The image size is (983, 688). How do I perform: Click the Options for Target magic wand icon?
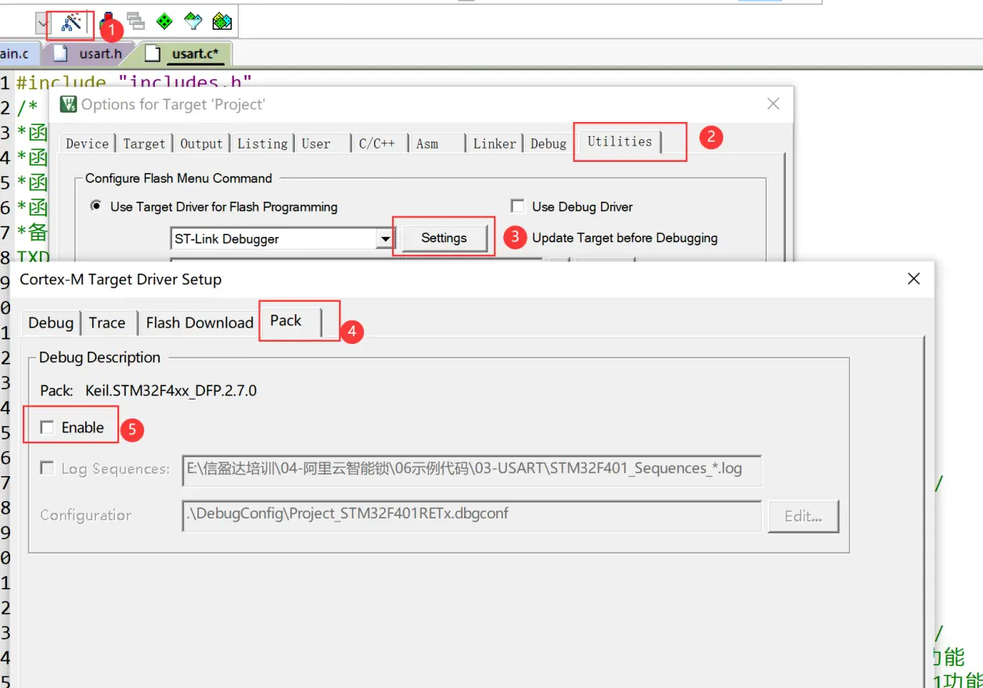pyautogui.click(x=71, y=23)
